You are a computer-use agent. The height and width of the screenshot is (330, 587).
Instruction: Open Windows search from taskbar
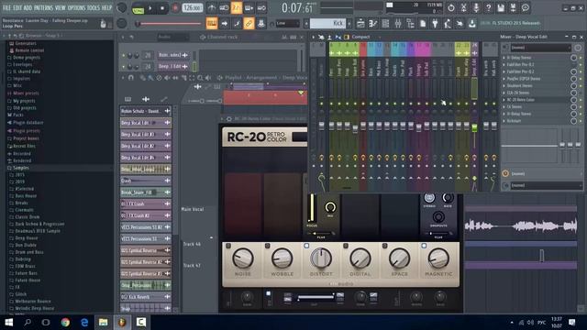(28, 322)
